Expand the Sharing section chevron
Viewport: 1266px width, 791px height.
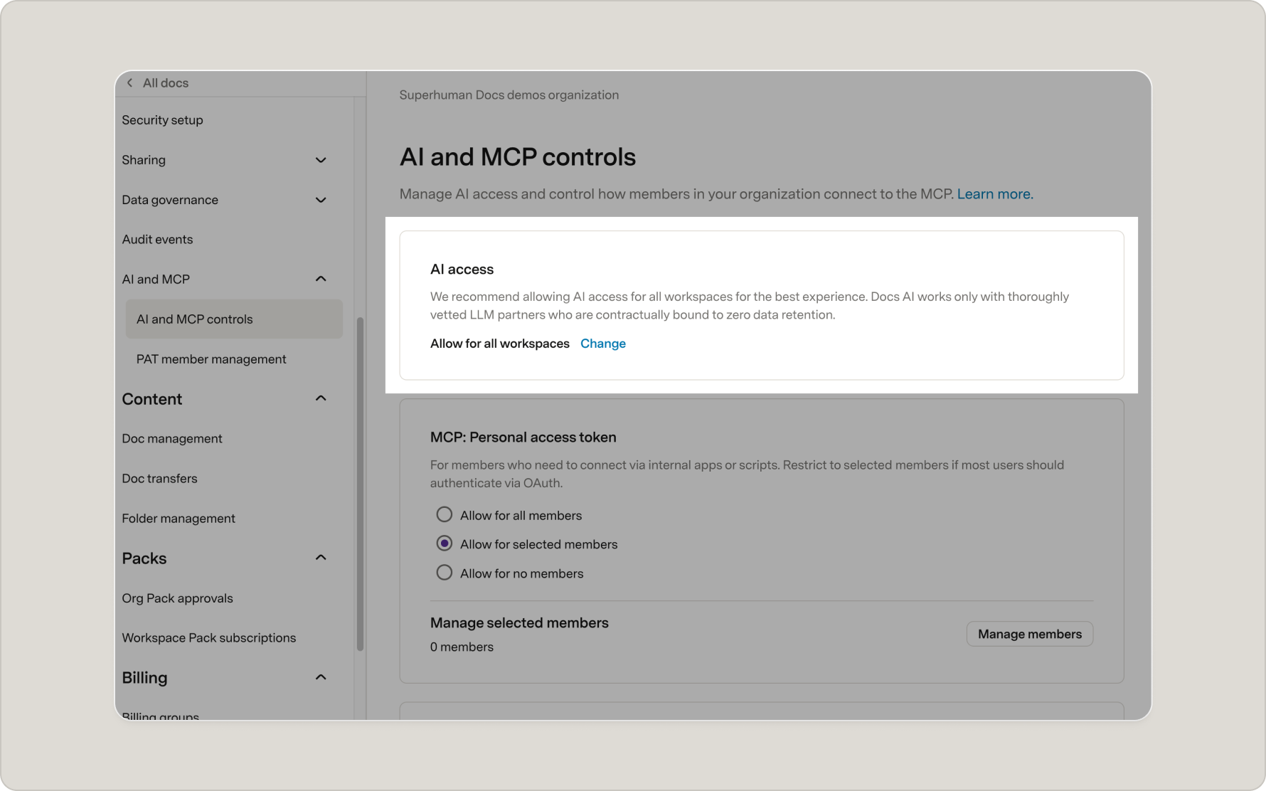point(321,160)
